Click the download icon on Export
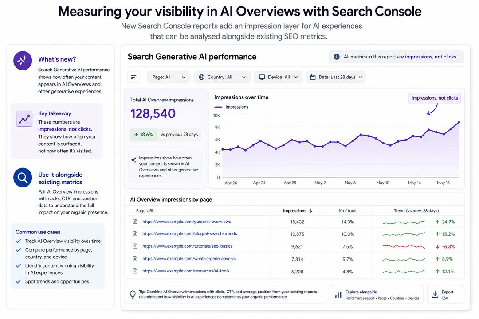479x319 pixels. [435, 294]
